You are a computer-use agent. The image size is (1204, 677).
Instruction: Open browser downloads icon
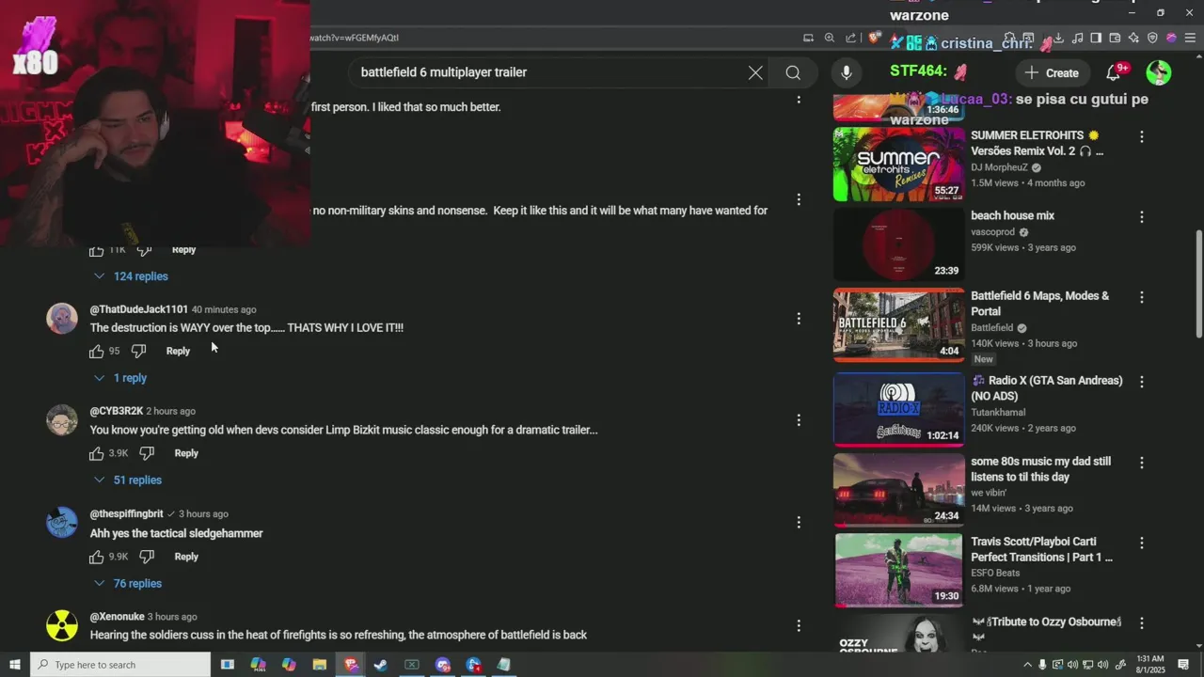(x=1058, y=38)
